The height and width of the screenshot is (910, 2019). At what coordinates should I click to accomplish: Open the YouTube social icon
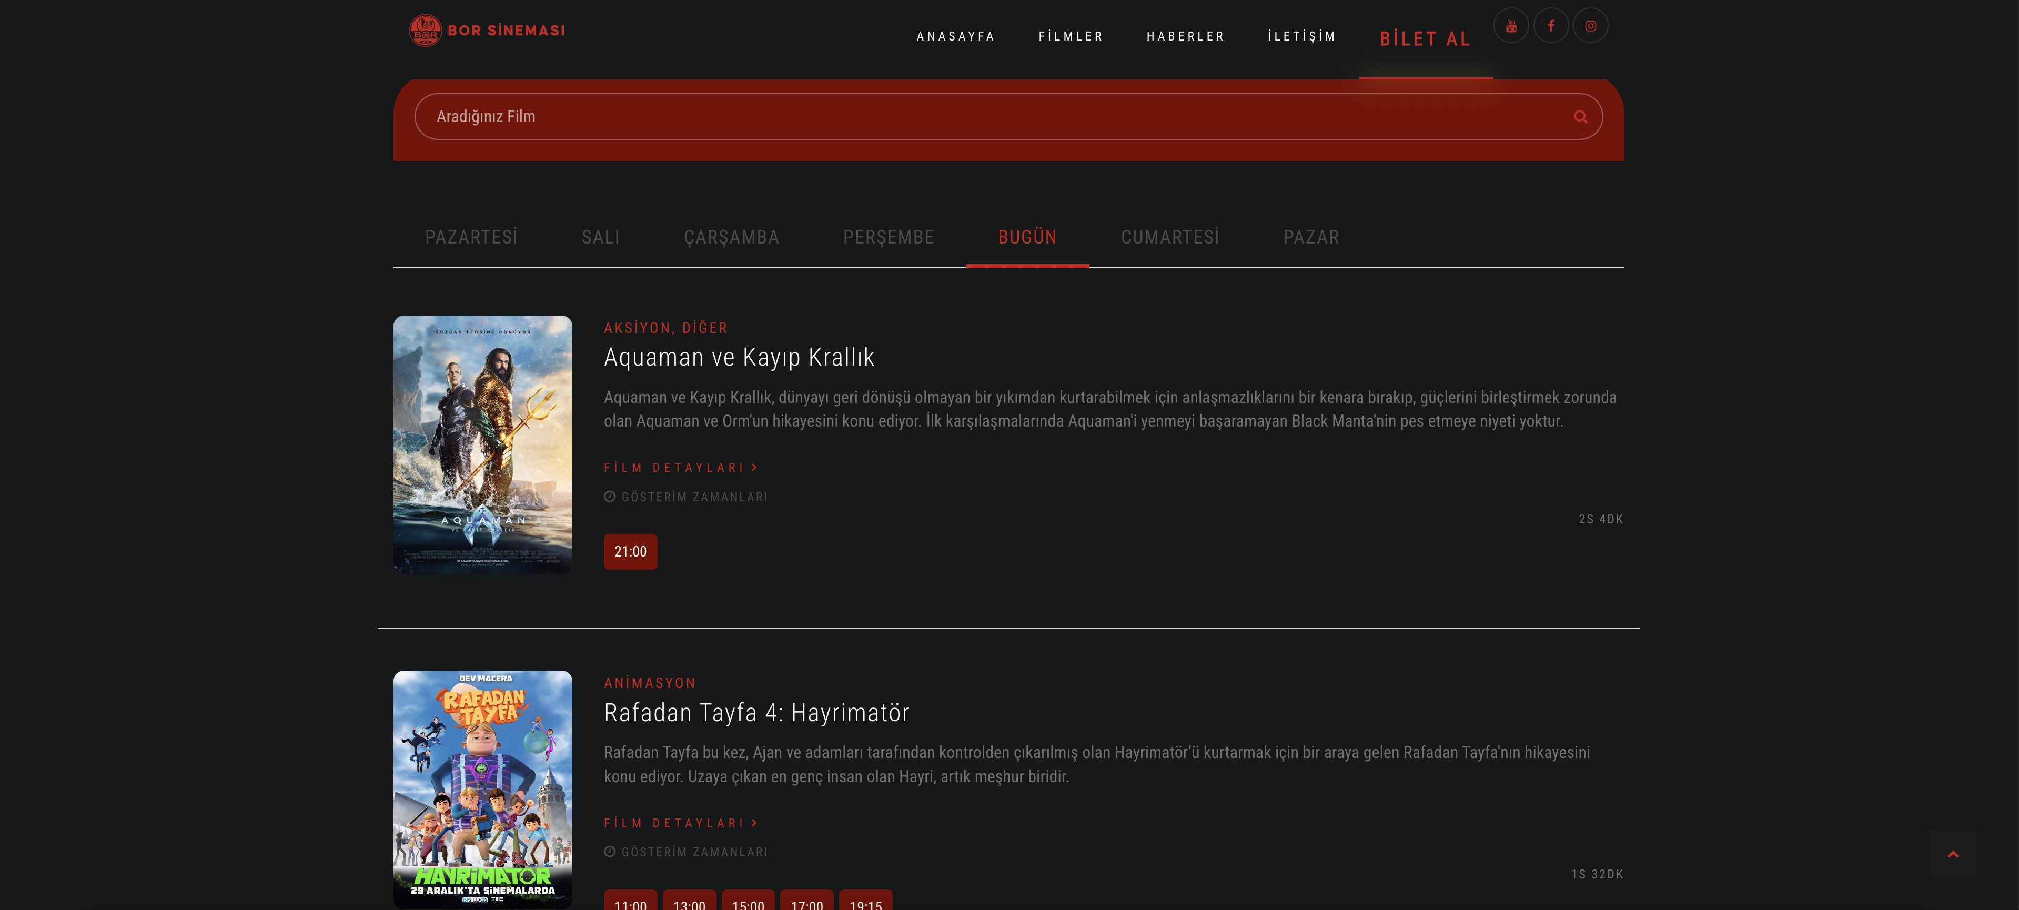pos(1511,26)
